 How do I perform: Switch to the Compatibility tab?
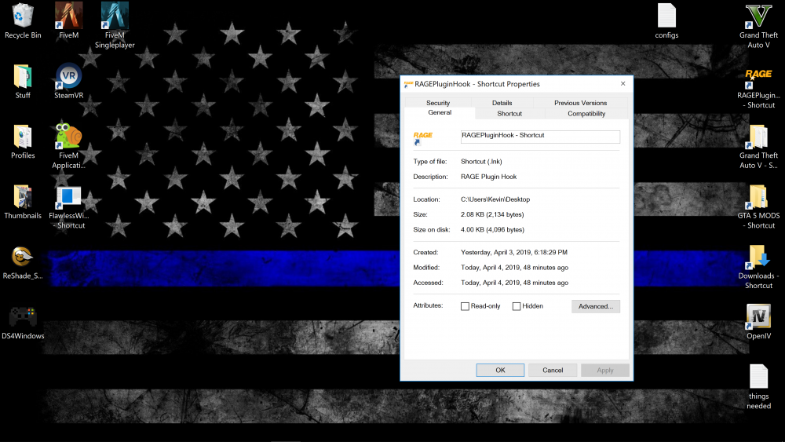coord(586,114)
